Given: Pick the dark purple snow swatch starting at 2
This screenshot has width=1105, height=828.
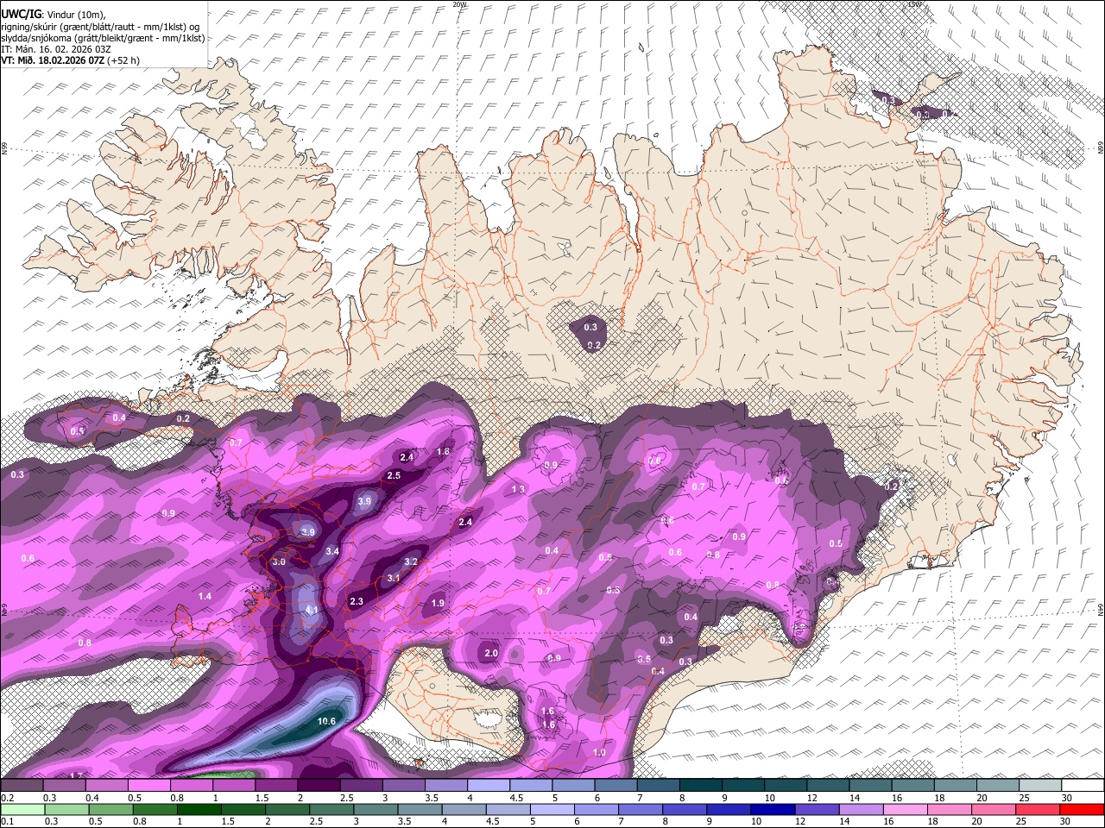Looking at the screenshot, I should pyautogui.click(x=319, y=786).
